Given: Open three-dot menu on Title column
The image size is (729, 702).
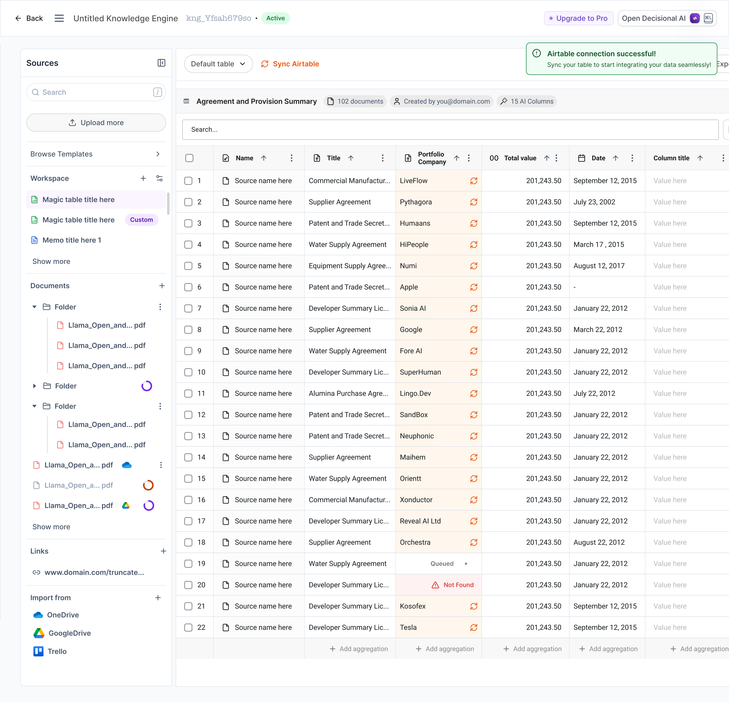Looking at the screenshot, I should point(382,158).
